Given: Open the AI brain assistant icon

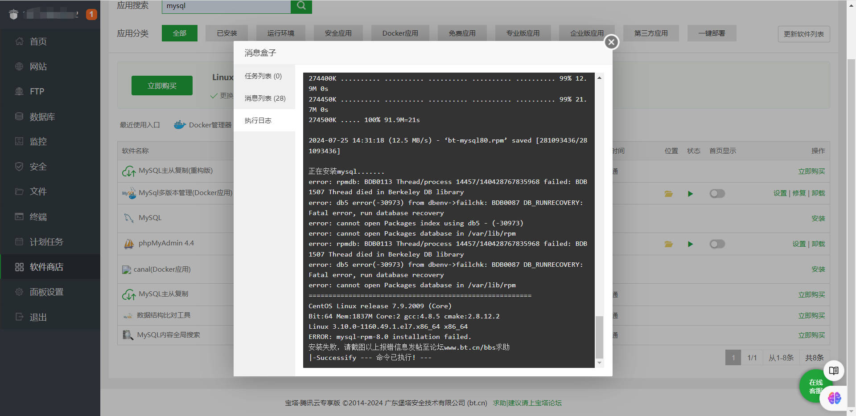Looking at the screenshot, I should coord(834,398).
